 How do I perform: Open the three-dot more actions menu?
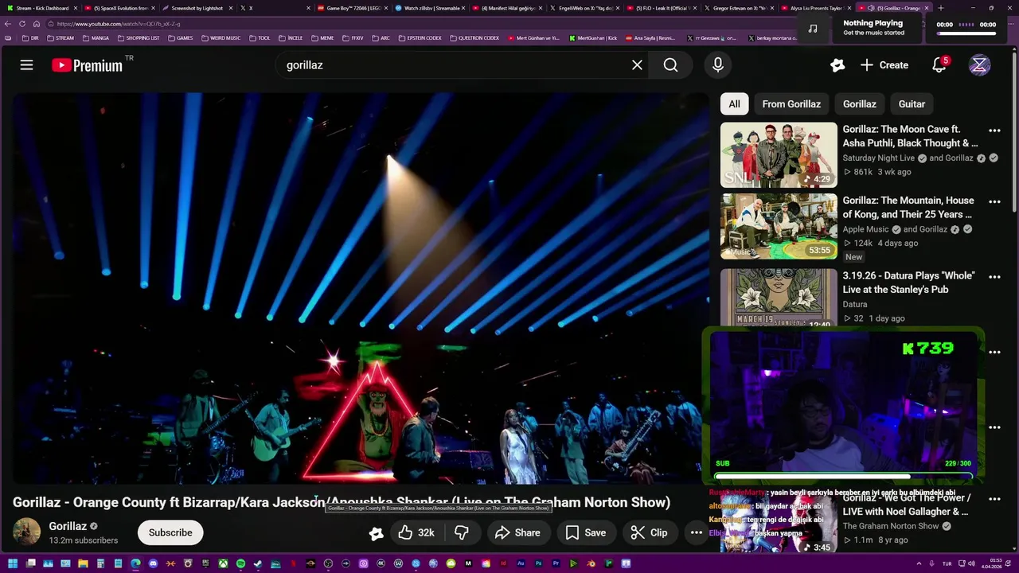tap(696, 532)
